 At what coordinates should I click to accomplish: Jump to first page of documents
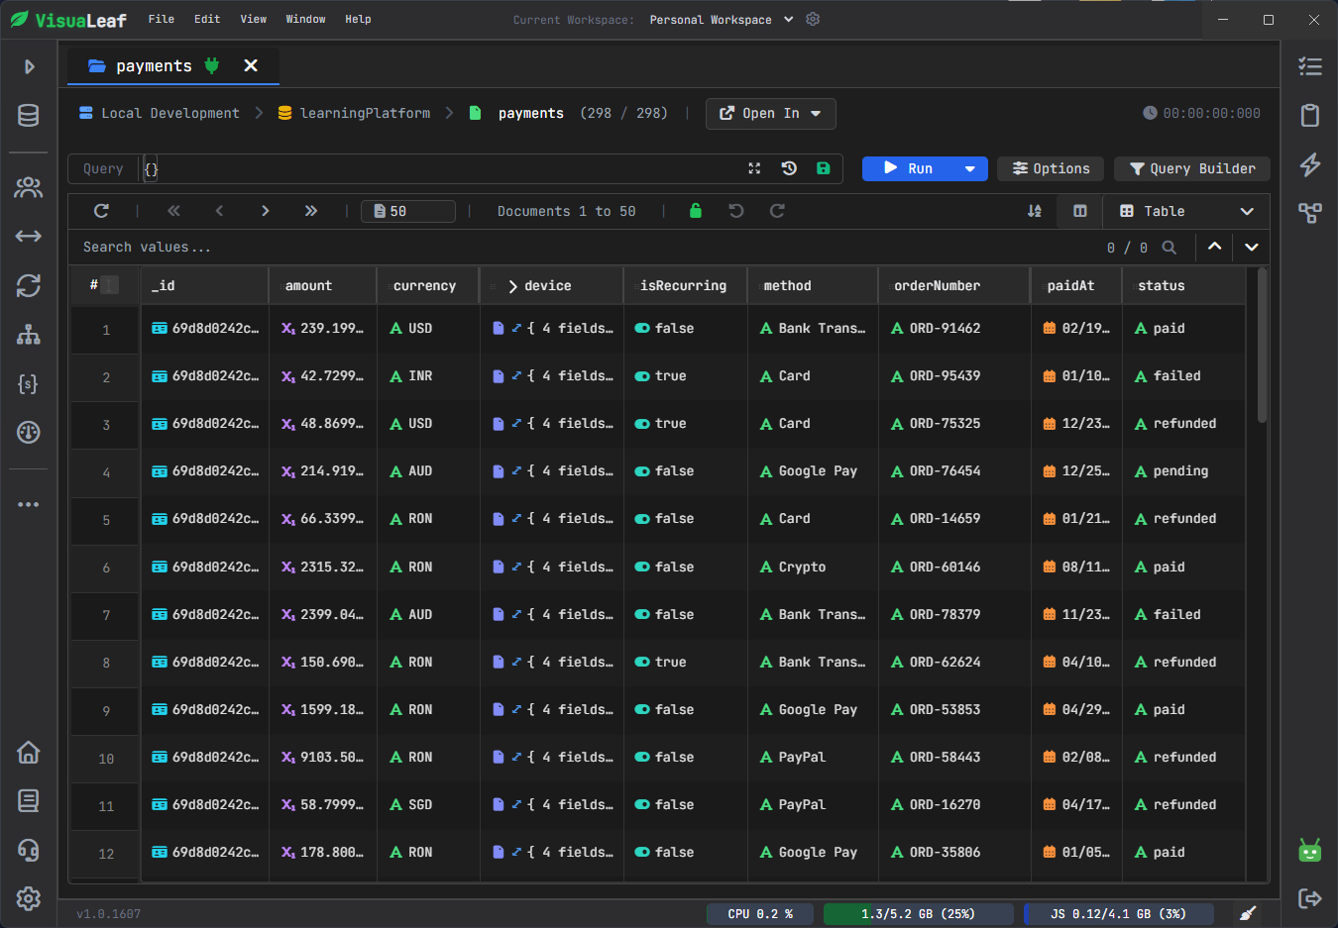click(x=173, y=211)
